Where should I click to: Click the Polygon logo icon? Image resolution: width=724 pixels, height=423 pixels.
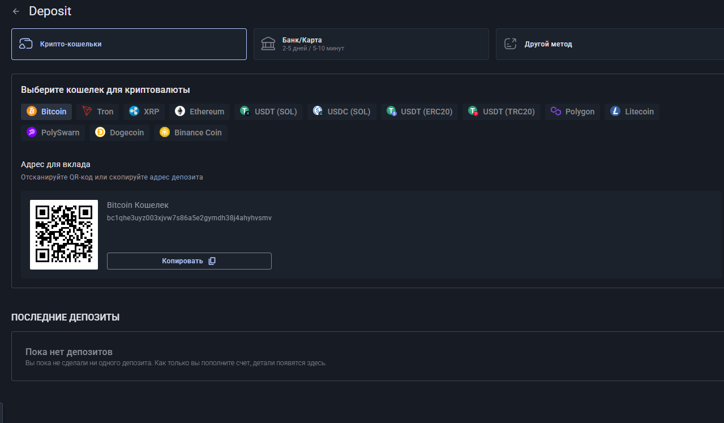coord(556,112)
